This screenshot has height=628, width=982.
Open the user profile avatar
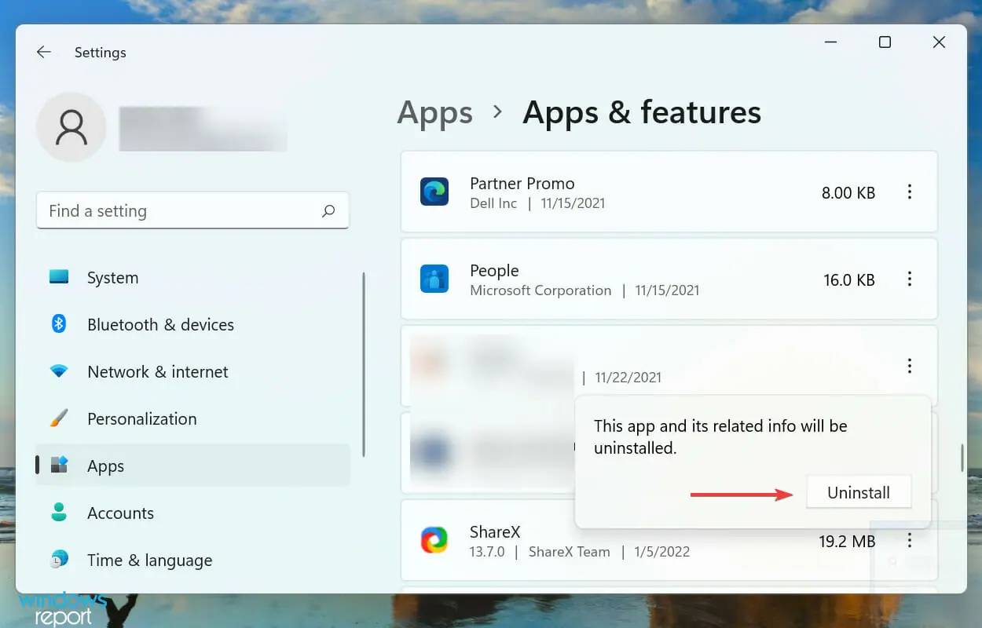tap(71, 127)
